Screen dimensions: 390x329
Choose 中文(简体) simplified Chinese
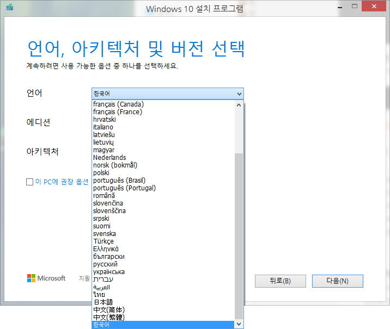click(x=163, y=310)
